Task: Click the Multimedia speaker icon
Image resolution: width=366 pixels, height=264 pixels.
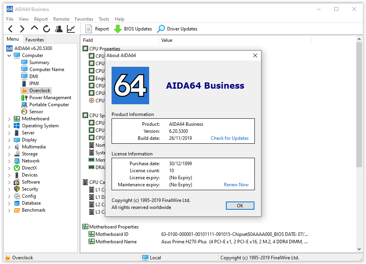Action: click(x=17, y=147)
